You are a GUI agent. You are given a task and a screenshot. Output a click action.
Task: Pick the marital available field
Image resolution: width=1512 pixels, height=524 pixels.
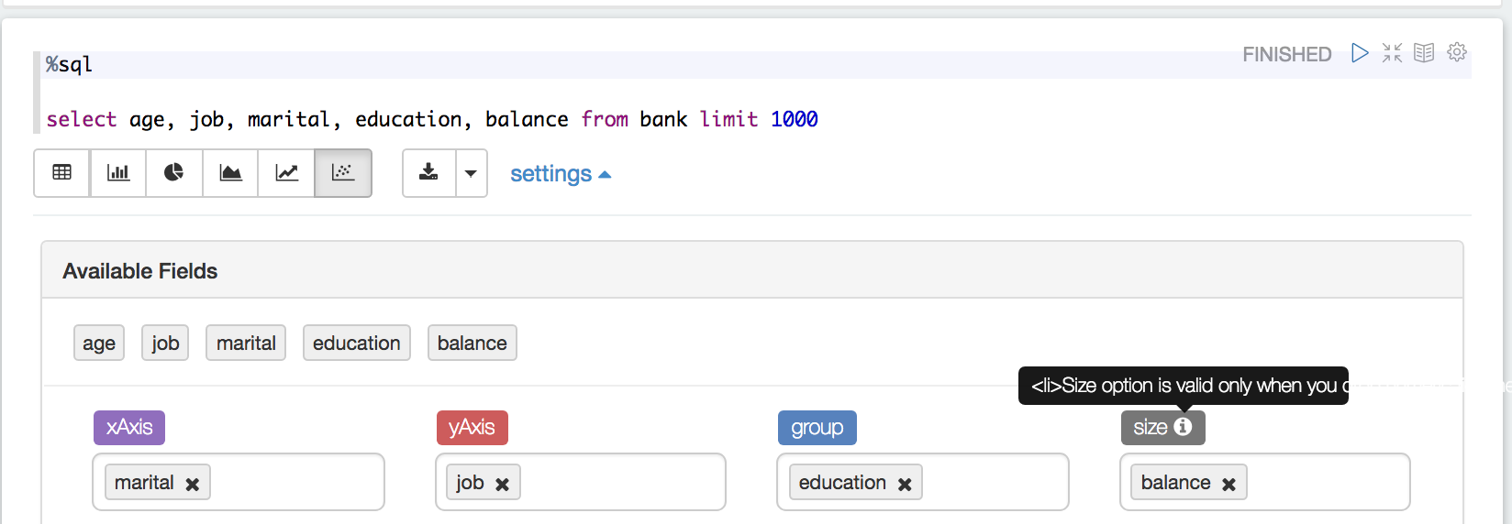(246, 343)
